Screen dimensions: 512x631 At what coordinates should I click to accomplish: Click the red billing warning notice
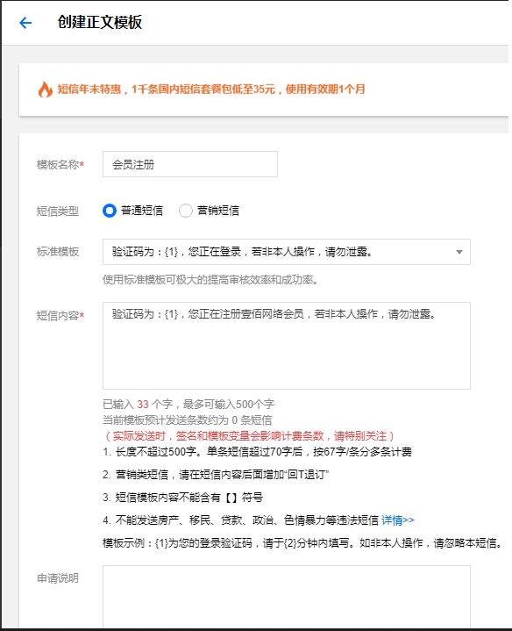click(249, 436)
